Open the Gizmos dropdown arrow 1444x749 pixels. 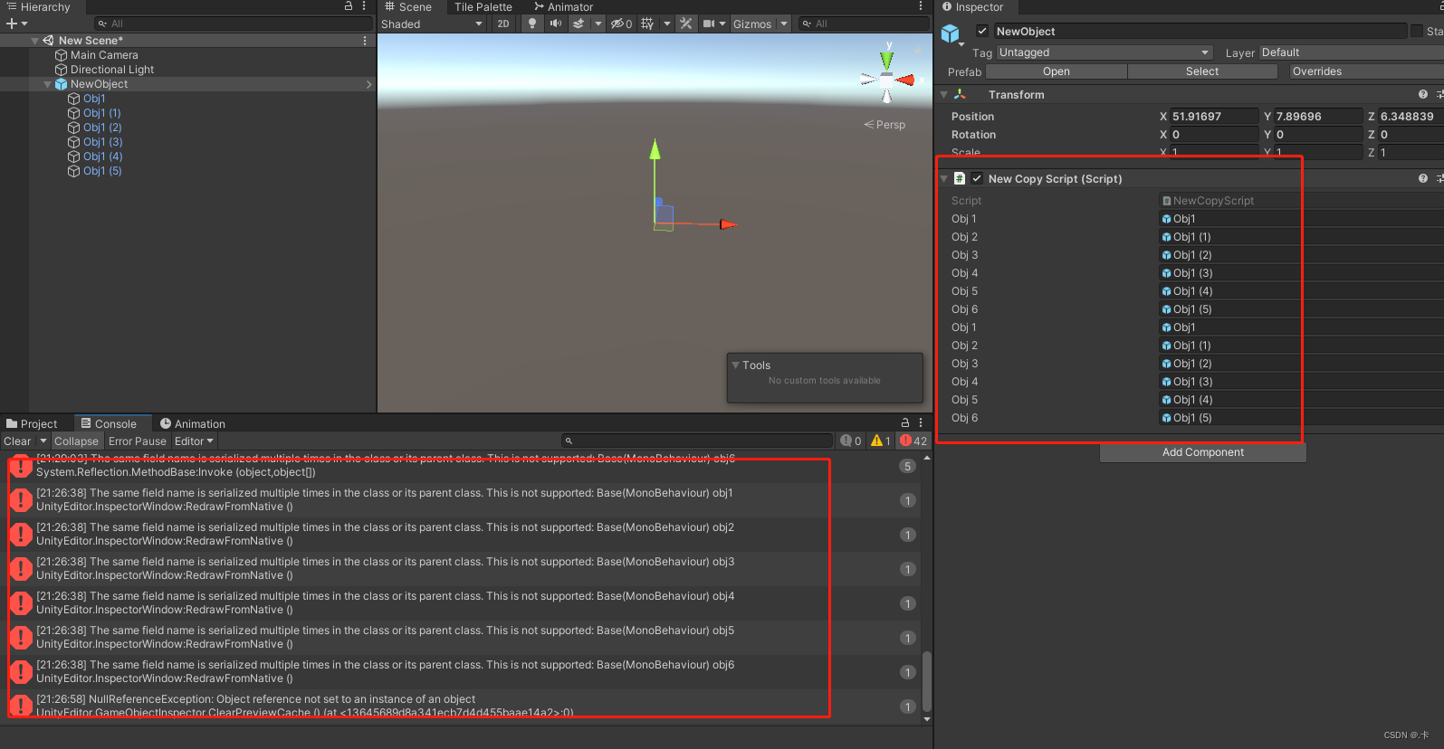point(784,24)
